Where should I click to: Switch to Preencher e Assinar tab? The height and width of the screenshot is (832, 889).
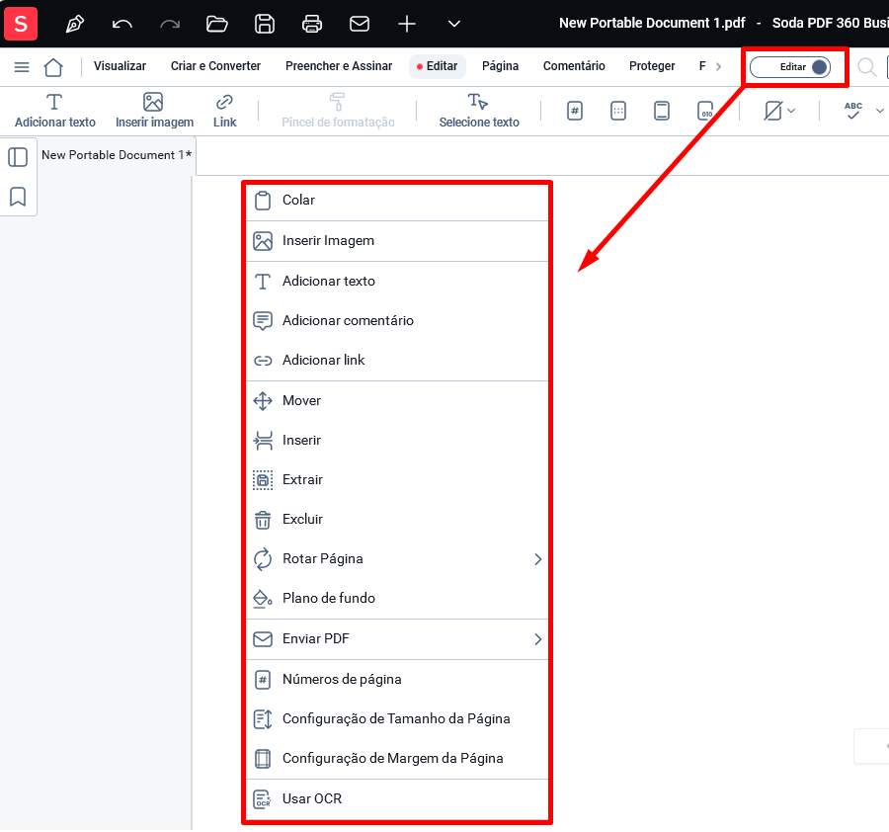click(x=339, y=66)
